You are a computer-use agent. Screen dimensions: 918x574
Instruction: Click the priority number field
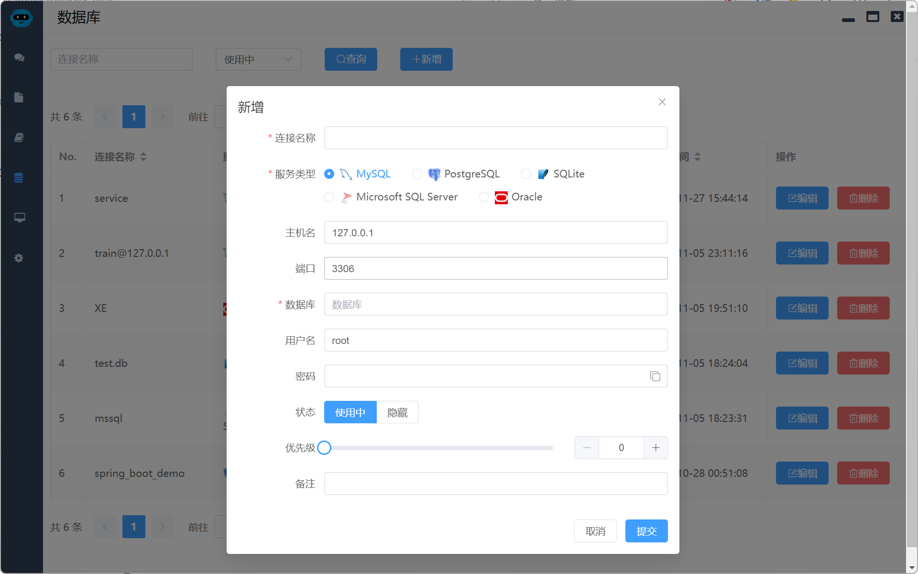tap(621, 448)
